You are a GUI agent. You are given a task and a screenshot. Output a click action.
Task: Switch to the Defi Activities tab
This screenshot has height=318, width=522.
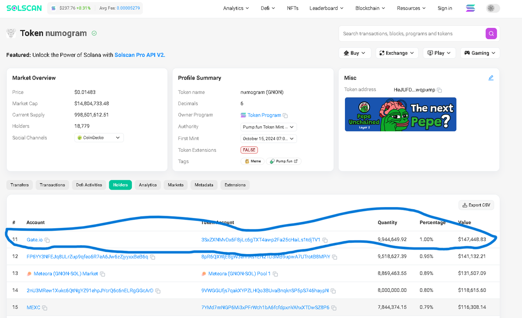pyautogui.click(x=89, y=185)
